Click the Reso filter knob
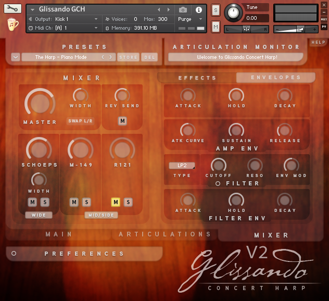The image size is (329, 301). 255,166
